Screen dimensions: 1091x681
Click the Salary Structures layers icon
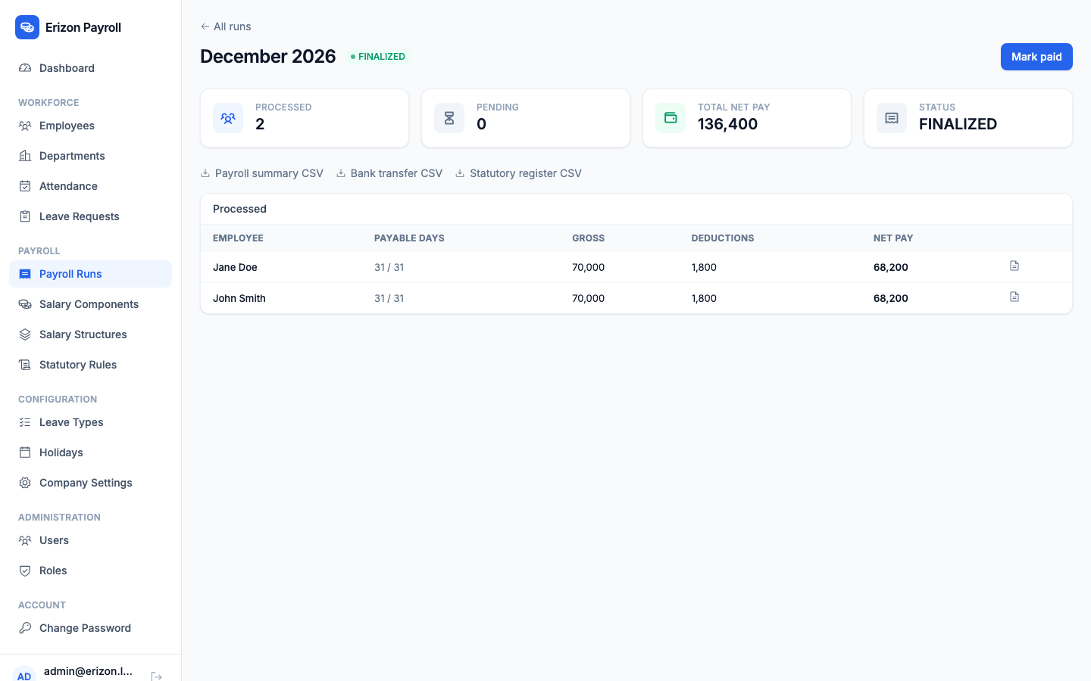tap(25, 334)
